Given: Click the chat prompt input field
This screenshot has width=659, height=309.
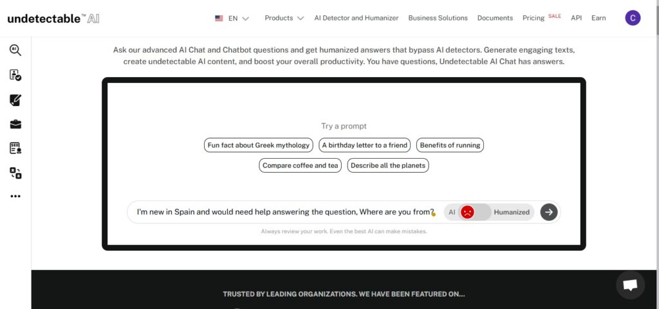Looking at the screenshot, I should pos(286,212).
